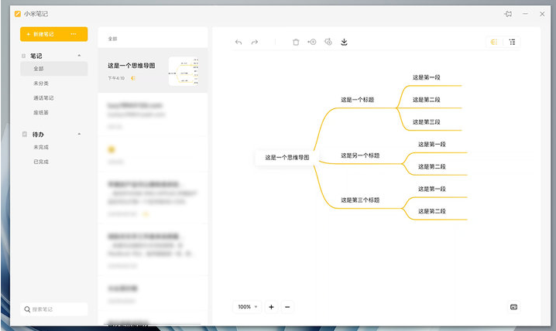Open the 100% zoom dropdown
This screenshot has width=556, height=331.
tap(248, 307)
